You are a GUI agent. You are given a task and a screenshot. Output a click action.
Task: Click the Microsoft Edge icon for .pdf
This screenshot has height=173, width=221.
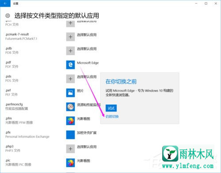[x=70, y=65]
